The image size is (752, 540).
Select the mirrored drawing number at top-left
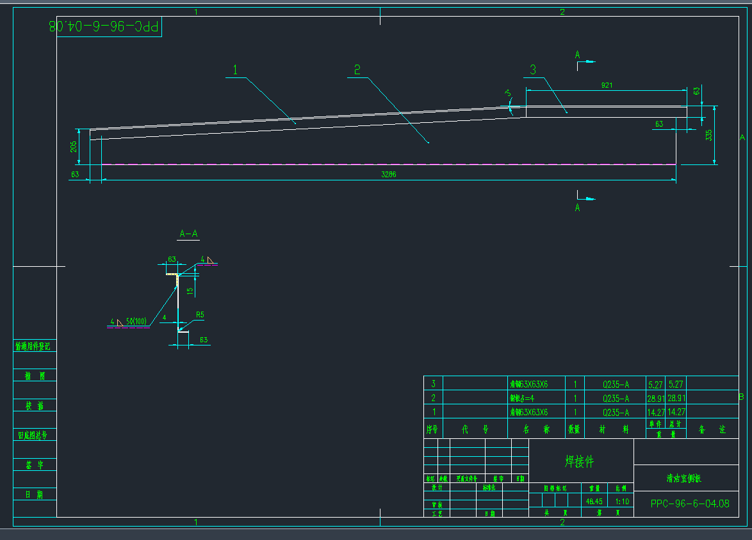[x=106, y=27]
